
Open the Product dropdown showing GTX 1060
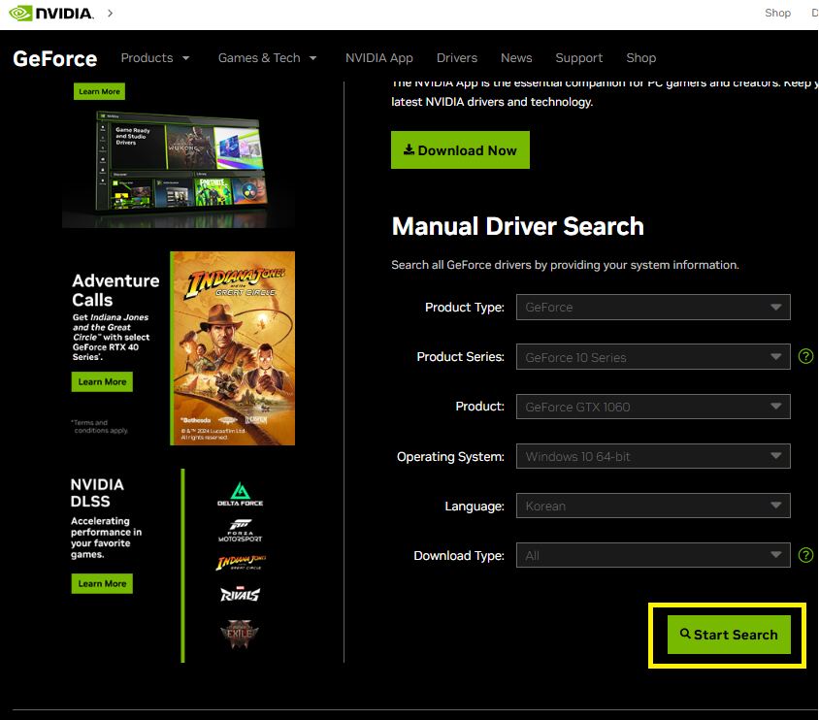(653, 407)
